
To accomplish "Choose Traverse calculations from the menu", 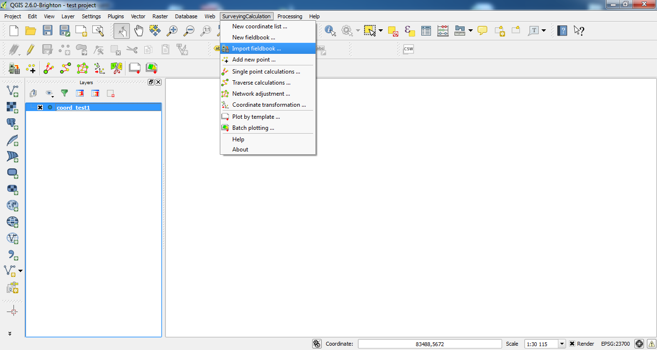I will (261, 83).
